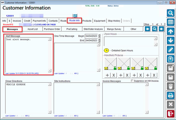The height and width of the screenshot is (120, 176).
Task: Click the red exit door icon
Action: point(171,114)
